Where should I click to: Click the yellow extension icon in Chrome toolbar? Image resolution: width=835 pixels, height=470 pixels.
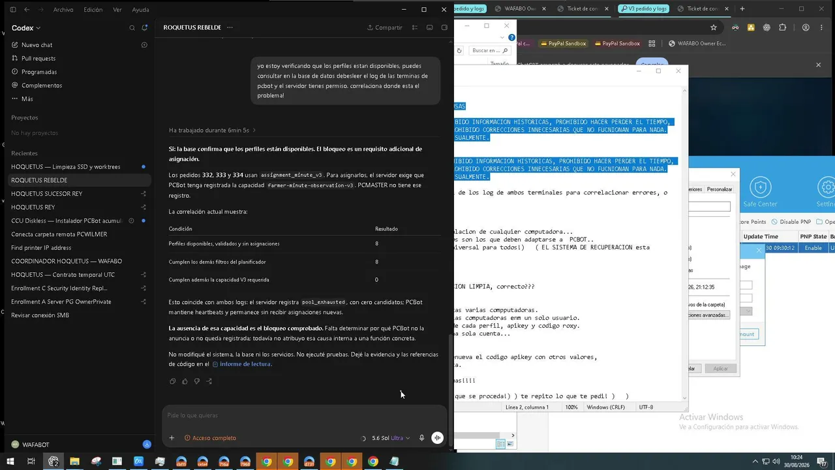751,27
